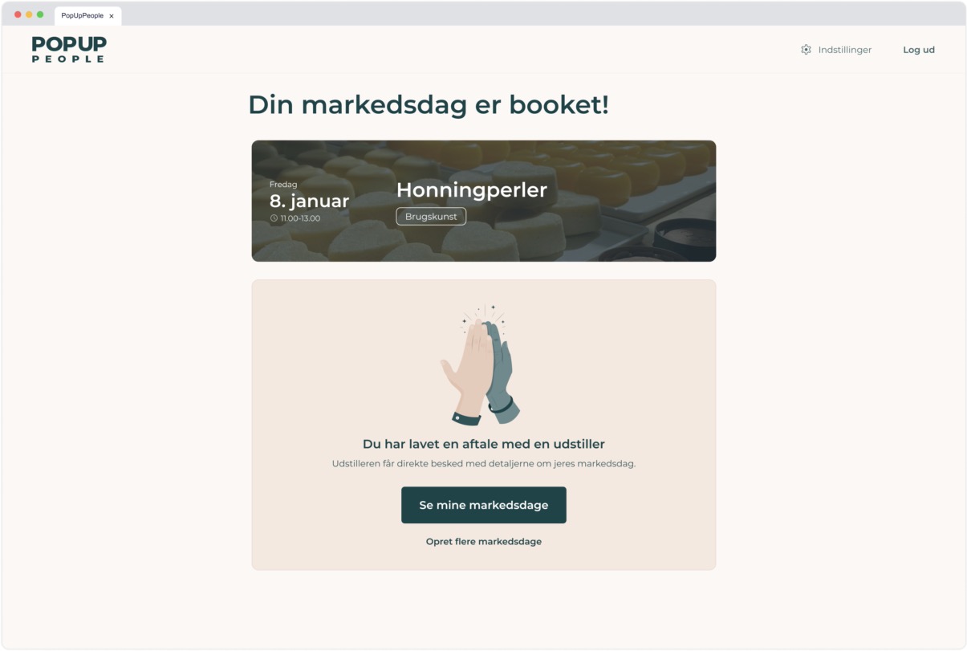Select the PopUpPeople browser tab
The width and height of the screenshot is (967, 651).
click(x=82, y=15)
